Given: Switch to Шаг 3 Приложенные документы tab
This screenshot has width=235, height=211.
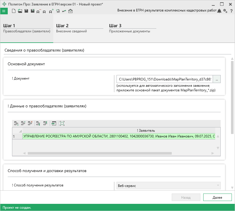Looking at the screenshot, I should tap(132, 28).
